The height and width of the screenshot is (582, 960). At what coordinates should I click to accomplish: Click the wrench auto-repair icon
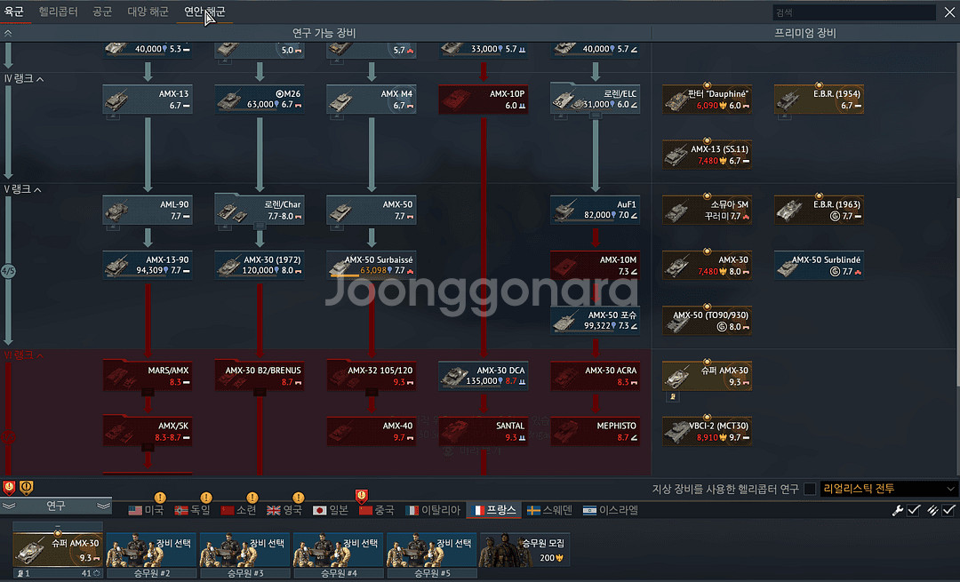(898, 510)
